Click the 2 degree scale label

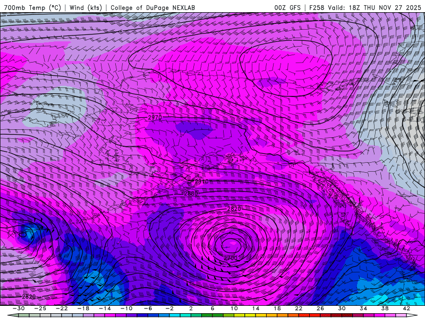pos(191,308)
